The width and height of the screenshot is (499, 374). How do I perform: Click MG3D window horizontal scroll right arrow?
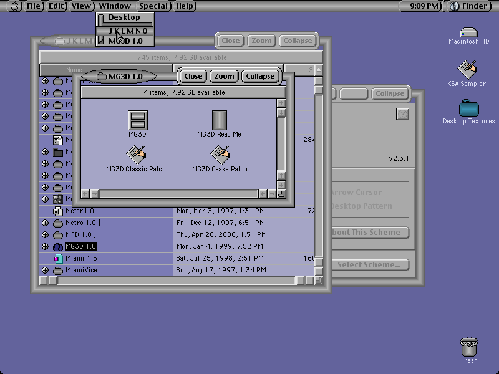point(272,194)
